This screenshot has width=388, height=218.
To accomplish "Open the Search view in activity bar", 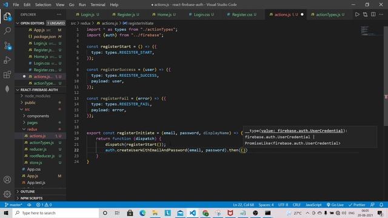I will (x=7, y=31).
